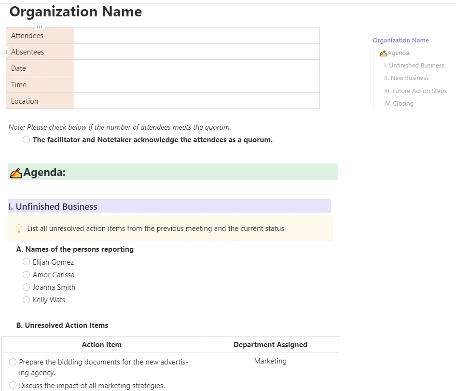Image resolution: width=456 pixels, height=391 pixels.
Task: Click the empty Date value cell
Action: (x=197, y=68)
